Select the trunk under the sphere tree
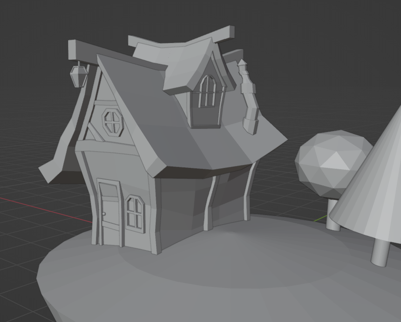401x322 pixels. (x=333, y=215)
